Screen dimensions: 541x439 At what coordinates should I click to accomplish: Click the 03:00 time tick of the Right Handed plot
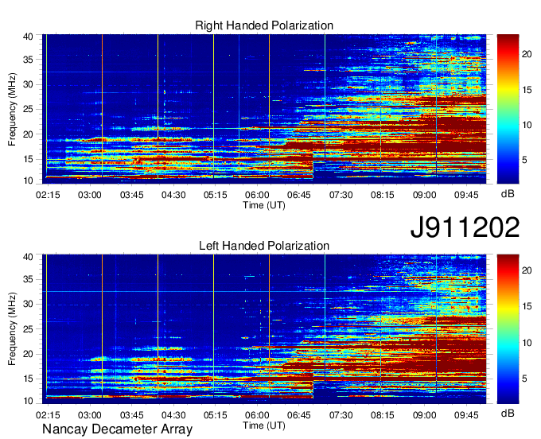click(x=90, y=195)
